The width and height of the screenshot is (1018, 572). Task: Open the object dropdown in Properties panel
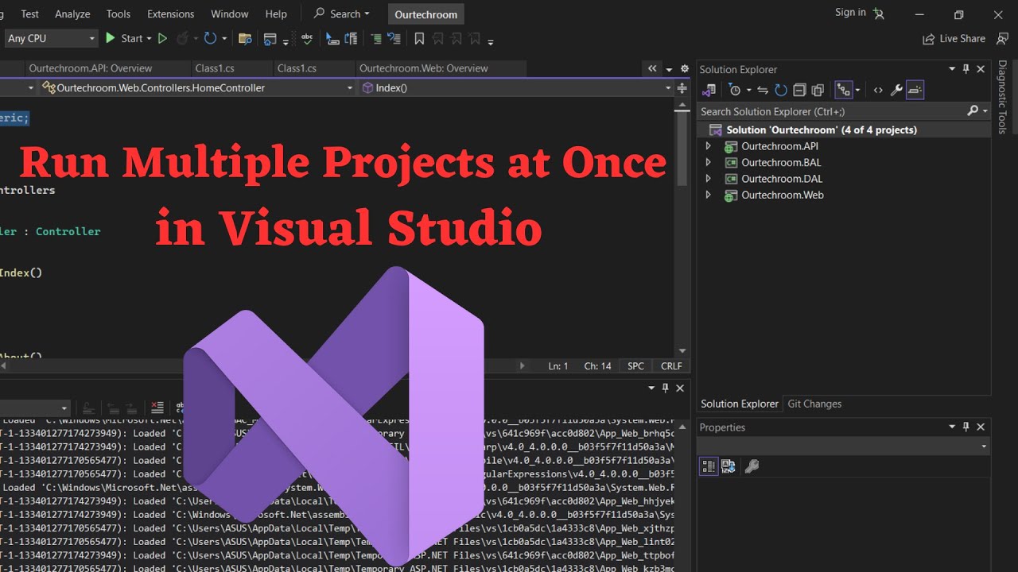pos(844,446)
